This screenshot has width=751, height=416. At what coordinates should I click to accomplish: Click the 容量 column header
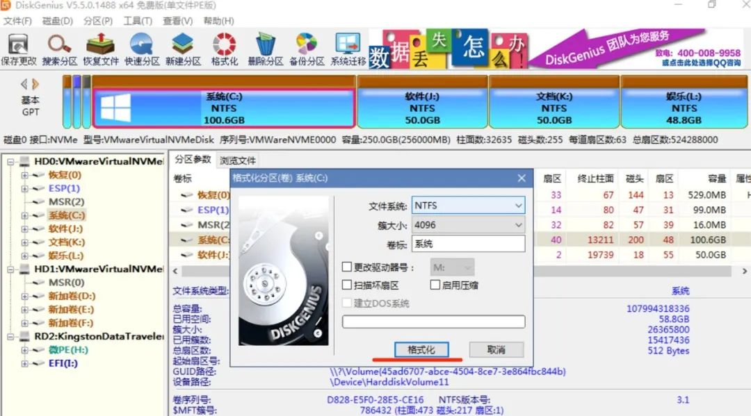[x=717, y=178]
